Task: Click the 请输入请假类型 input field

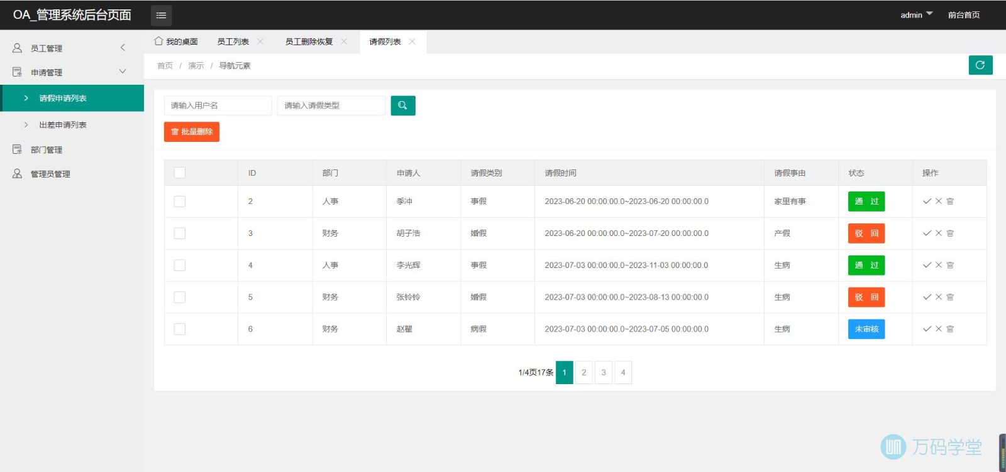Action: (x=331, y=105)
